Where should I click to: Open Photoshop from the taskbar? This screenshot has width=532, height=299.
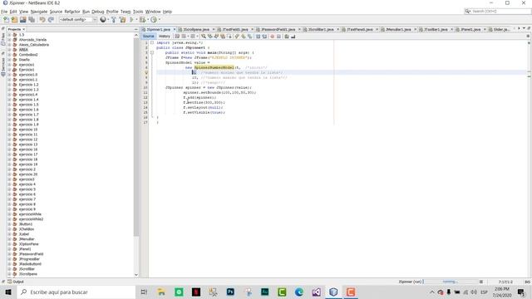point(230,292)
